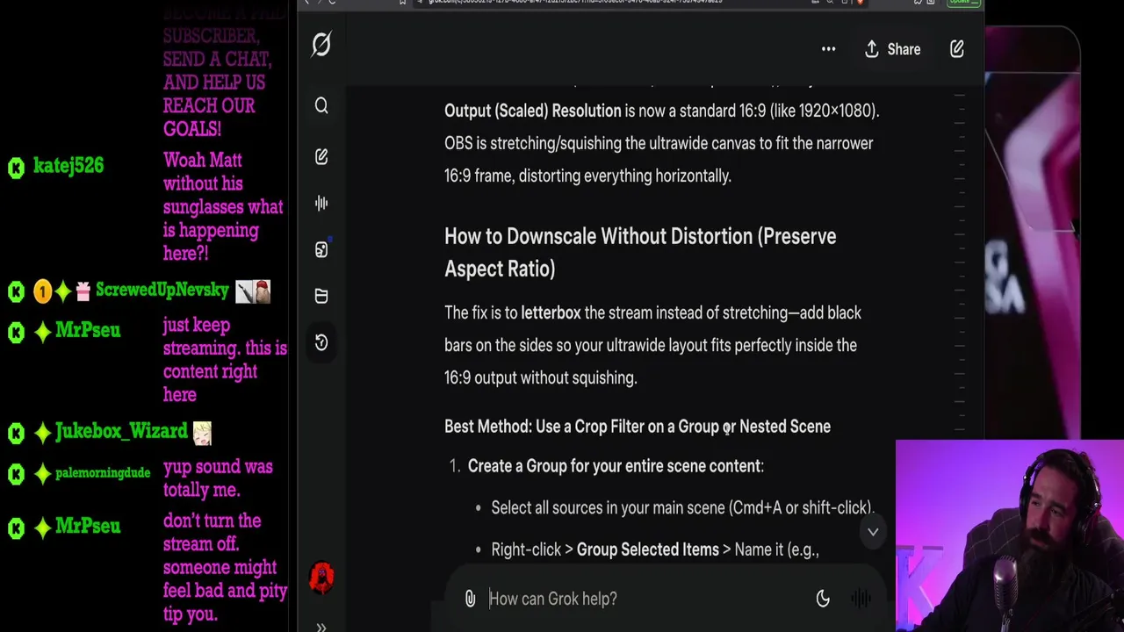Image resolution: width=1124 pixels, height=632 pixels.
Task: Click the green K badge beside Jukebox_Wizard
Action: point(16,432)
